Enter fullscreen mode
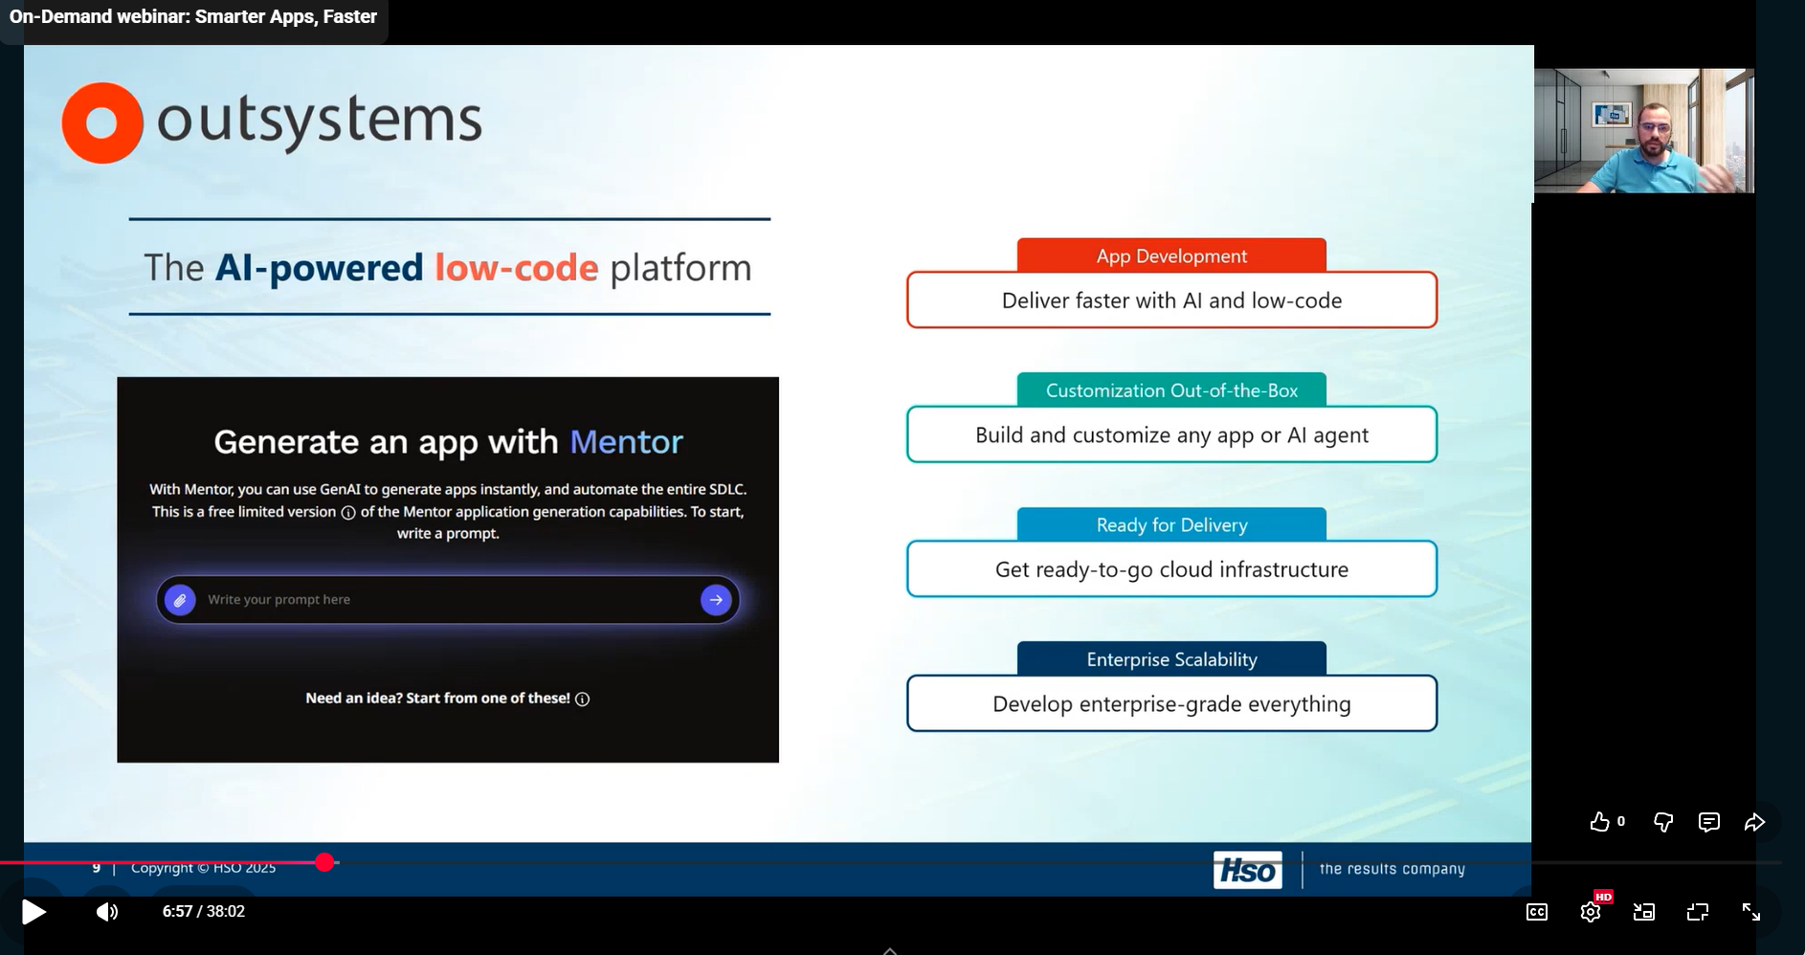This screenshot has height=955, width=1805. click(x=1751, y=912)
